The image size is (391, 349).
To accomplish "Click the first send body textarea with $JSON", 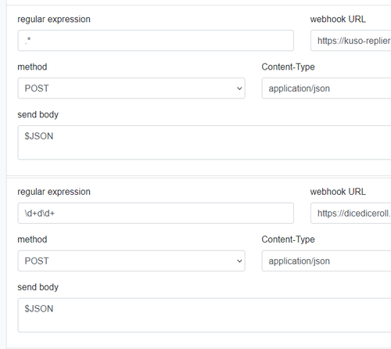I will pos(204,142).
